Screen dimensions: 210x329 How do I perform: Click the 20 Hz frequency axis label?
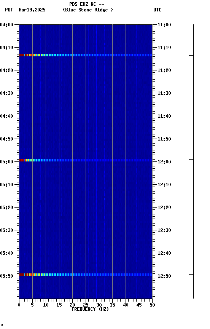point(72,305)
